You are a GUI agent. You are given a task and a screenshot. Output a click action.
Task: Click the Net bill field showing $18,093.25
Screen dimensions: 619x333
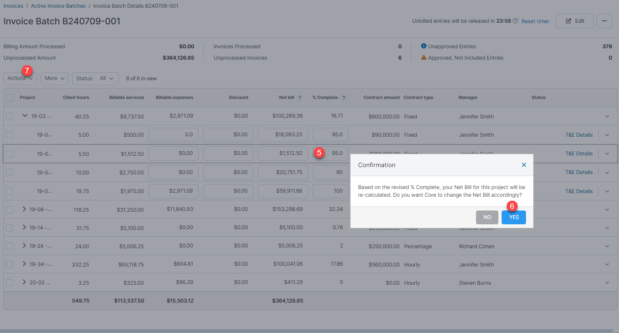[x=283, y=135]
